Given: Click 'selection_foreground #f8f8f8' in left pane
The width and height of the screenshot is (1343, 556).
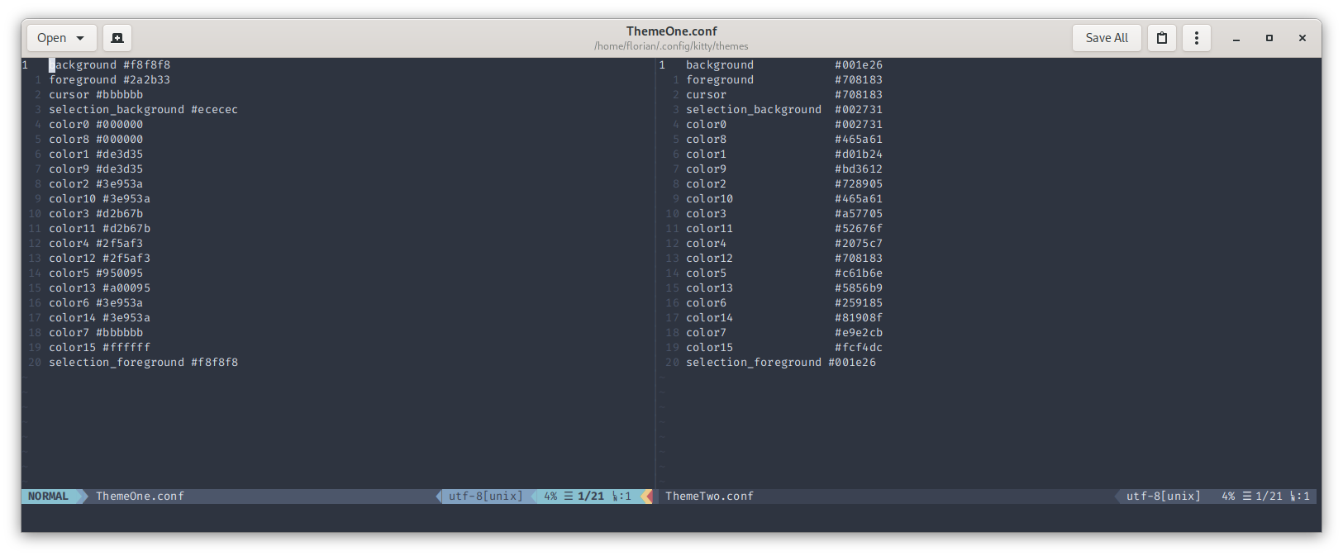Looking at the screenshot, I should (143, 363).
